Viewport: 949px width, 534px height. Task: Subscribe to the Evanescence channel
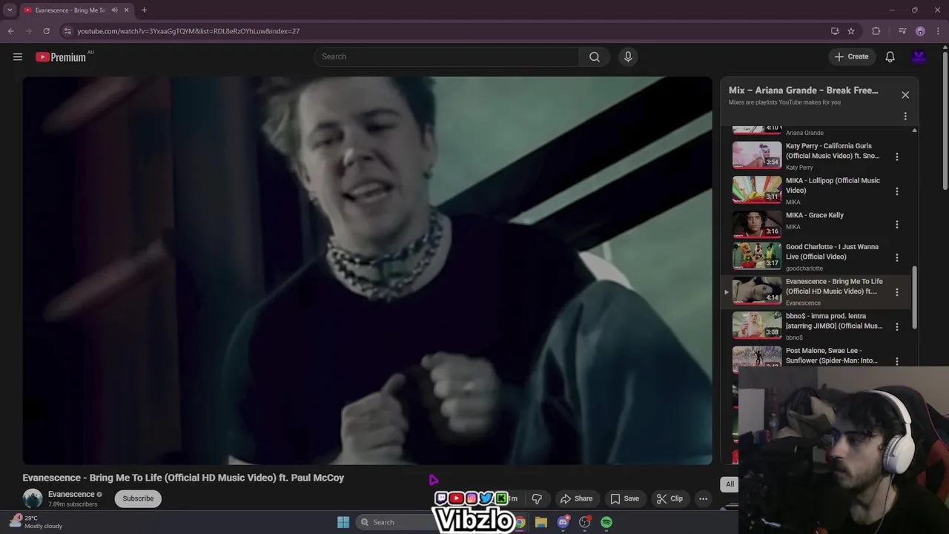138,498
